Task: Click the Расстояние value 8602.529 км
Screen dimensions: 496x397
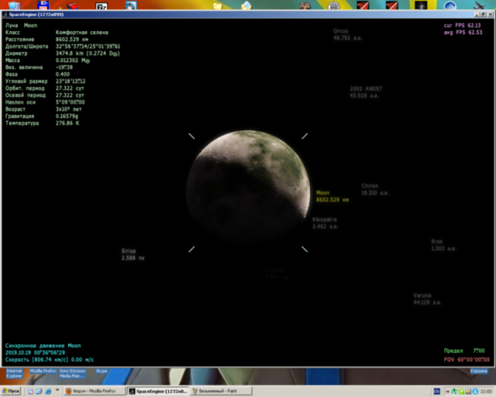Action: coord(72,40)
